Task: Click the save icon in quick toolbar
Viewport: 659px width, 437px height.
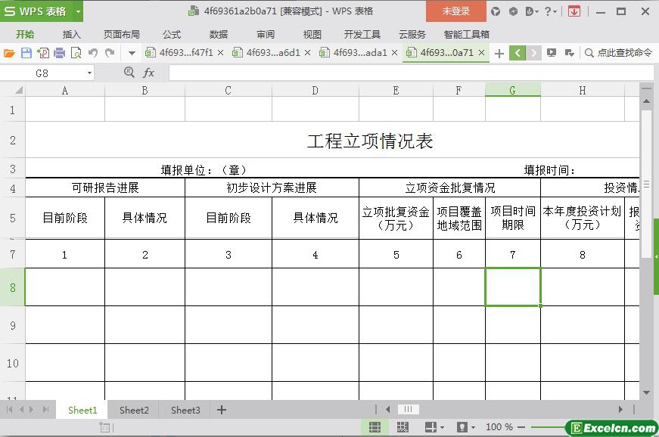Action: coord(26,53)
